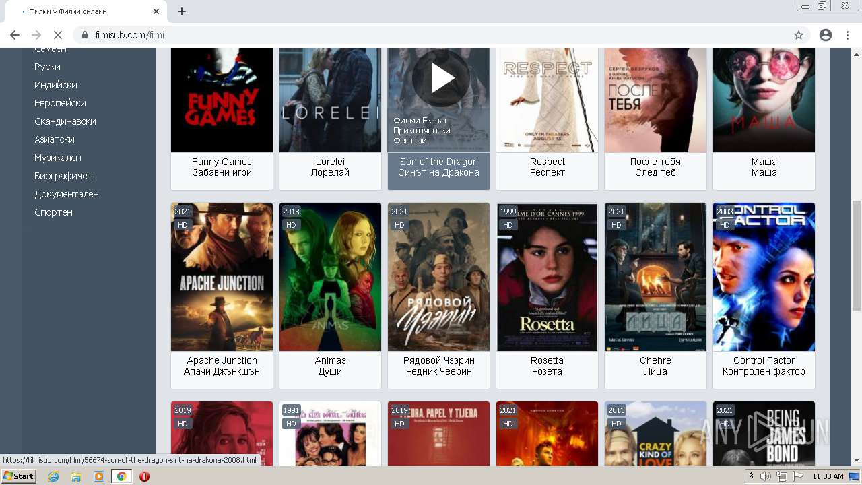Click the Apache Junction Апачи Джънкшън title

click(222, 366)
